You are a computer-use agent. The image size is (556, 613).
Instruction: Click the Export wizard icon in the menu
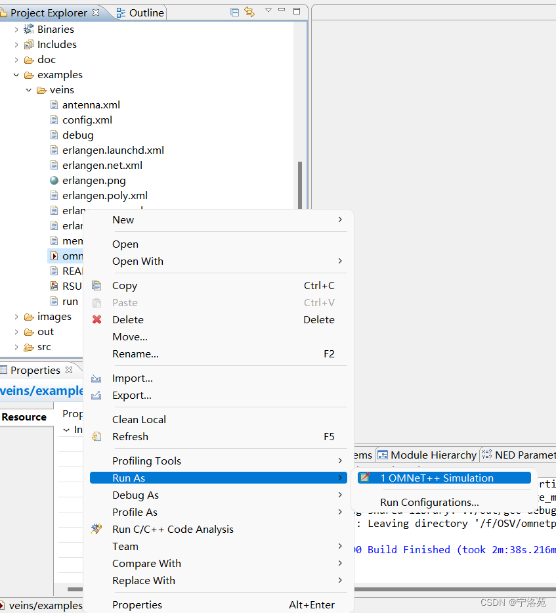point(96,395)
